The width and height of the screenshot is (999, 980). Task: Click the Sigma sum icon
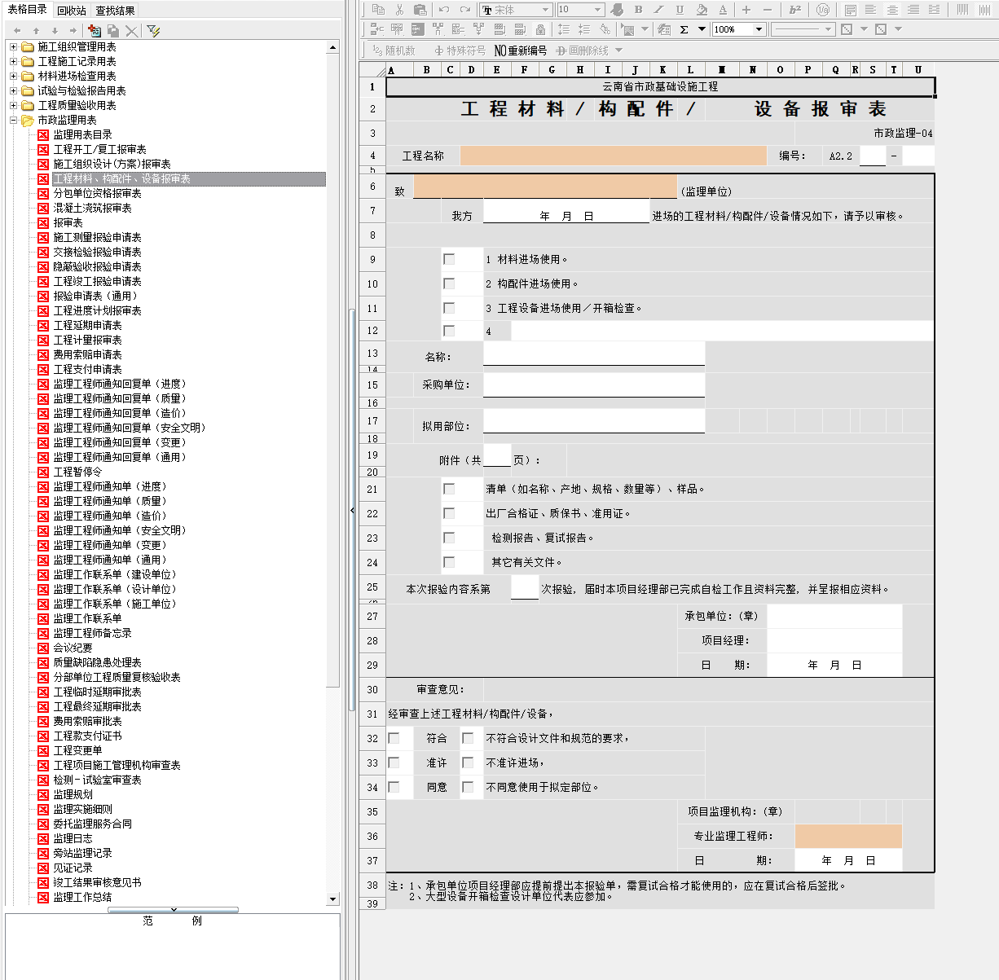tap(684, 29)
